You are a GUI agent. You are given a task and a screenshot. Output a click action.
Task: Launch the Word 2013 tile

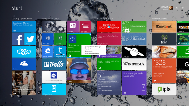pos(48,39)
